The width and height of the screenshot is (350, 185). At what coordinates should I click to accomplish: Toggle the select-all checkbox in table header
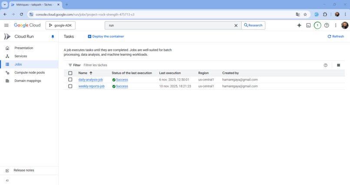70,73
